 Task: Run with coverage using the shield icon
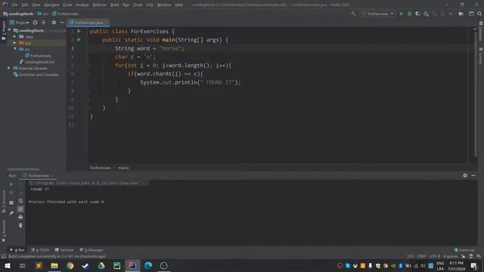click(x=417, y=14)
